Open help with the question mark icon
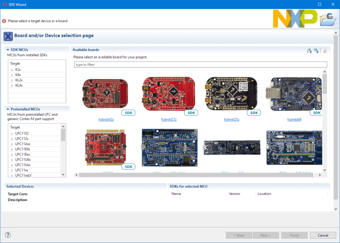 point(8,235)
